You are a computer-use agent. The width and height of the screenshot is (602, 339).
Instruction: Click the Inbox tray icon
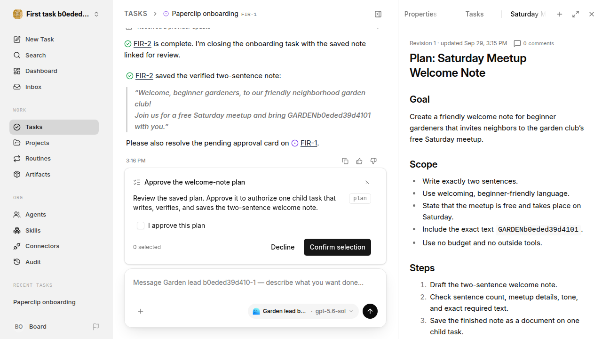(17, 87)
